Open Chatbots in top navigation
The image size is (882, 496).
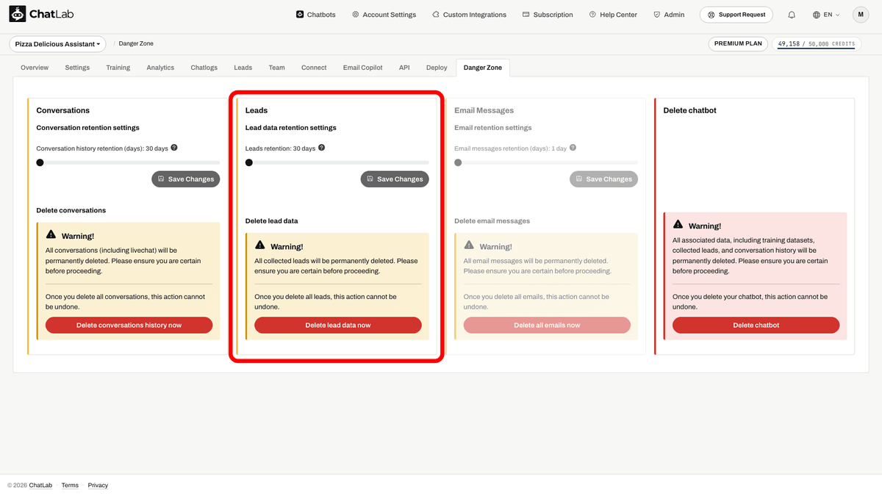point(315,15)
